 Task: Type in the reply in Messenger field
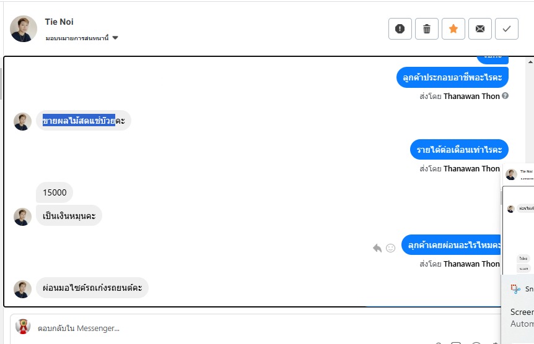click(248, 328)
